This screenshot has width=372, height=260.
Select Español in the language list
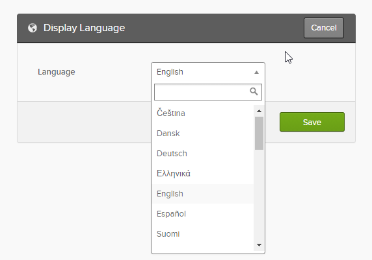(203, 214)
